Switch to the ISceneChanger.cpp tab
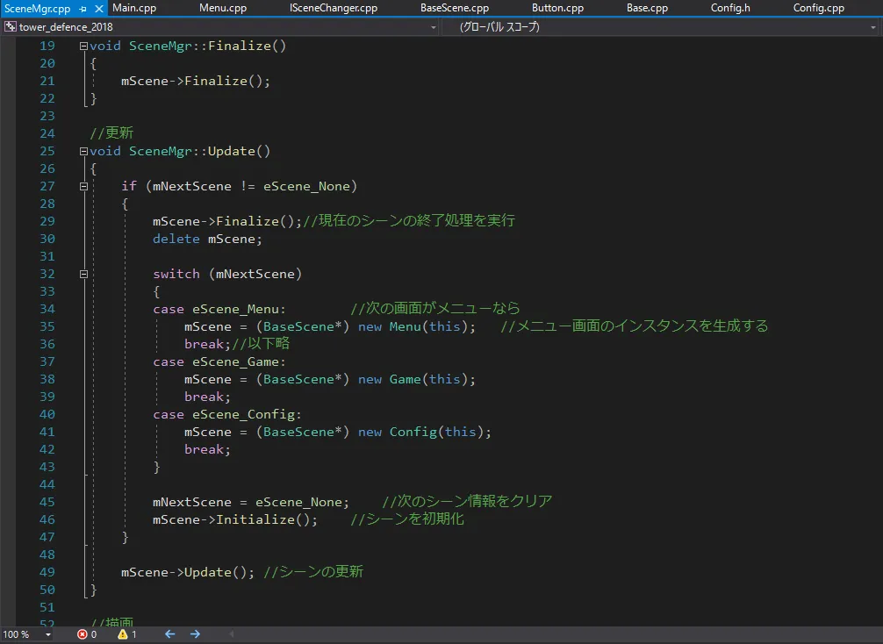The height and width of the screenshot is (644, 883). click(334, 9)
